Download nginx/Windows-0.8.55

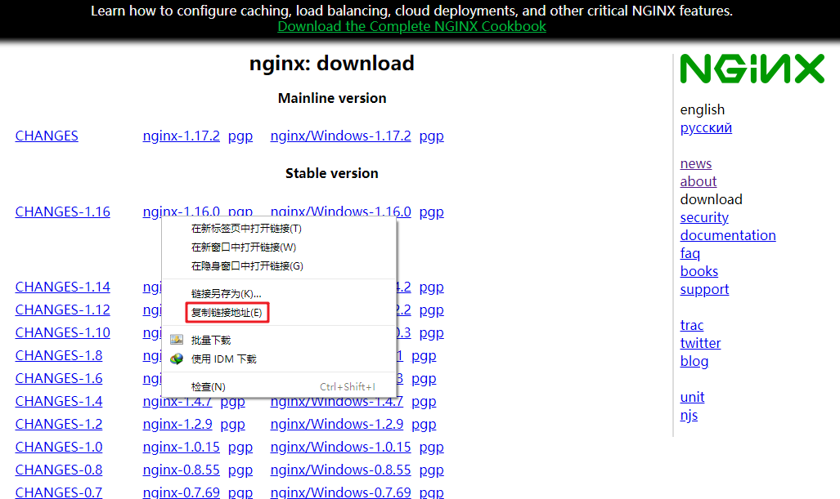(x=341, y=470)
